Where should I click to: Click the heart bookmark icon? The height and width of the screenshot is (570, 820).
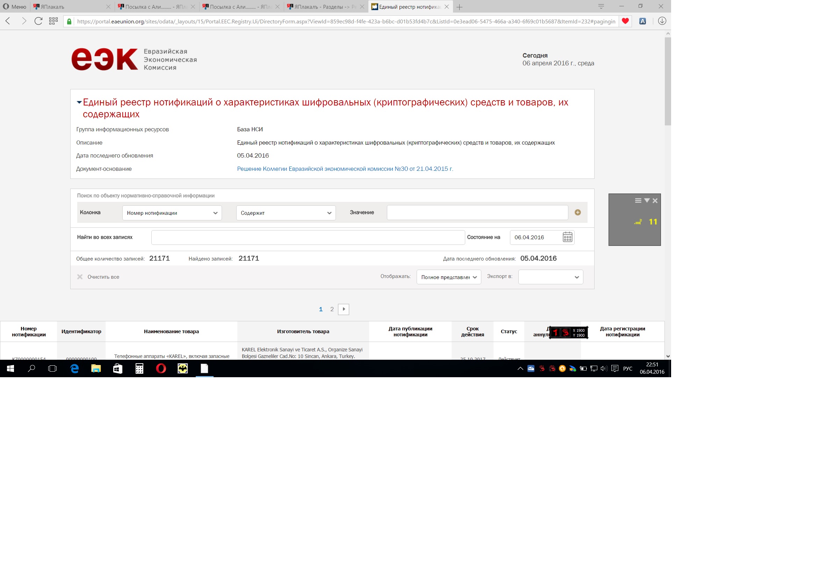625,21
